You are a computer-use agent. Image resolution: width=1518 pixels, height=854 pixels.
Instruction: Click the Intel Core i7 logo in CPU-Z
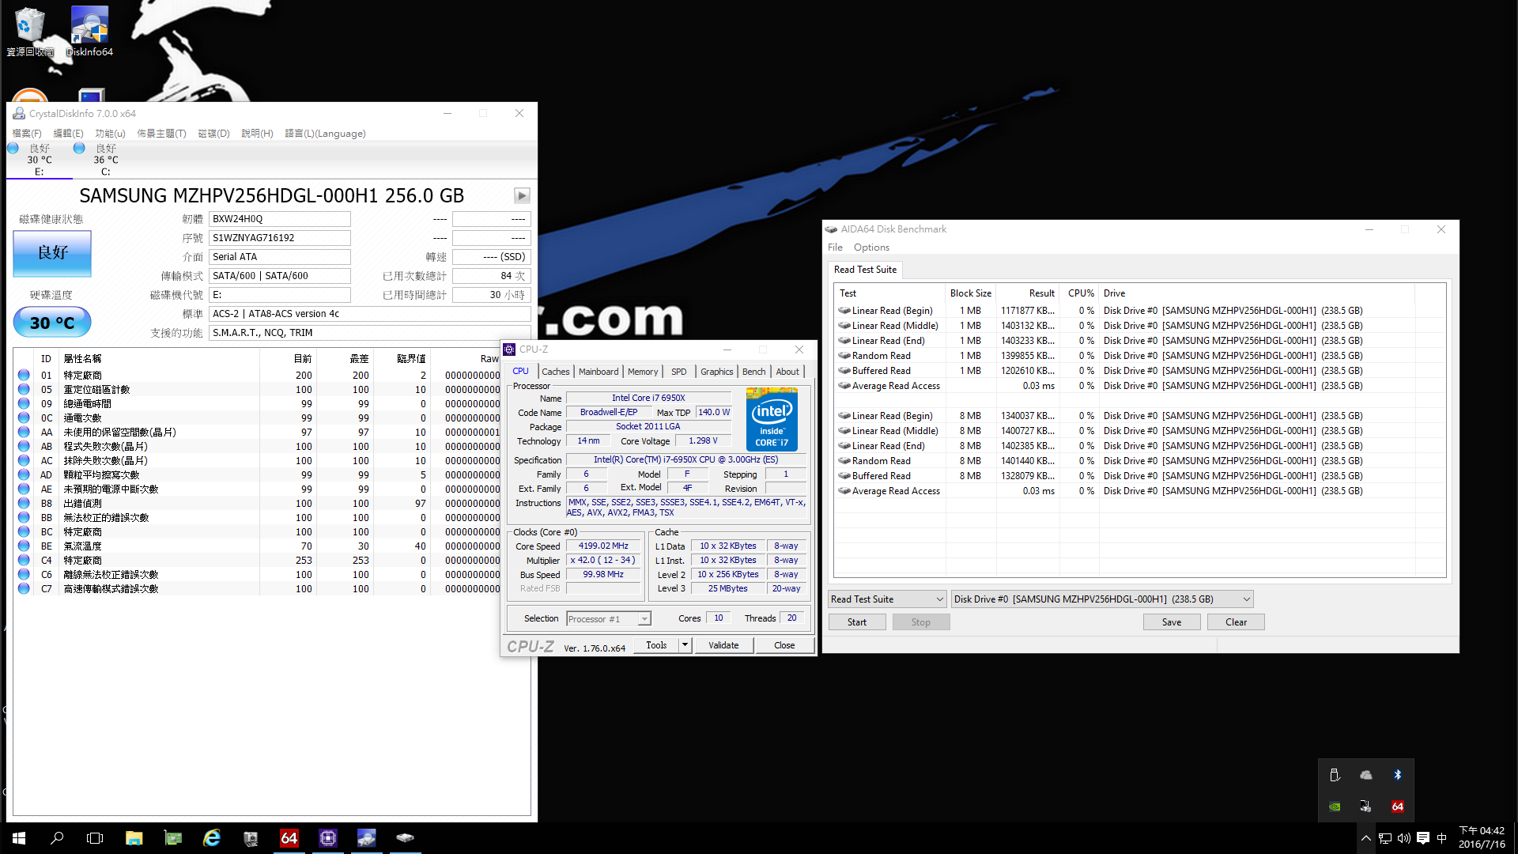click(x=772, y=419)
